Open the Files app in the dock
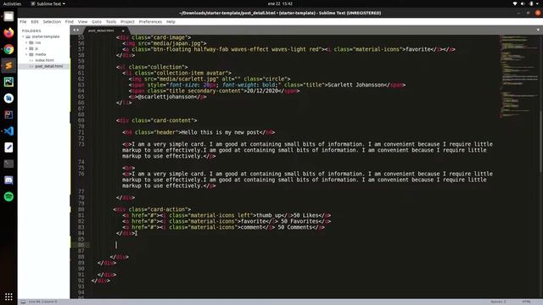The height and width of the screenshot is (305, 543). [x=8, y=16]
